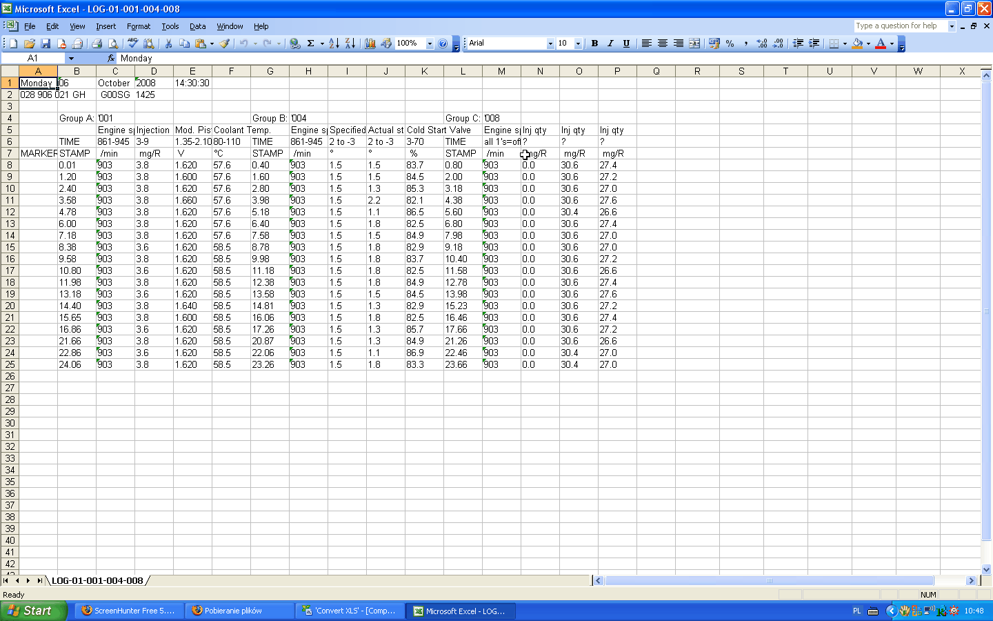Expand the Zoom percentage dropdown
Viewport: 993px width, 621px height.
430,43
